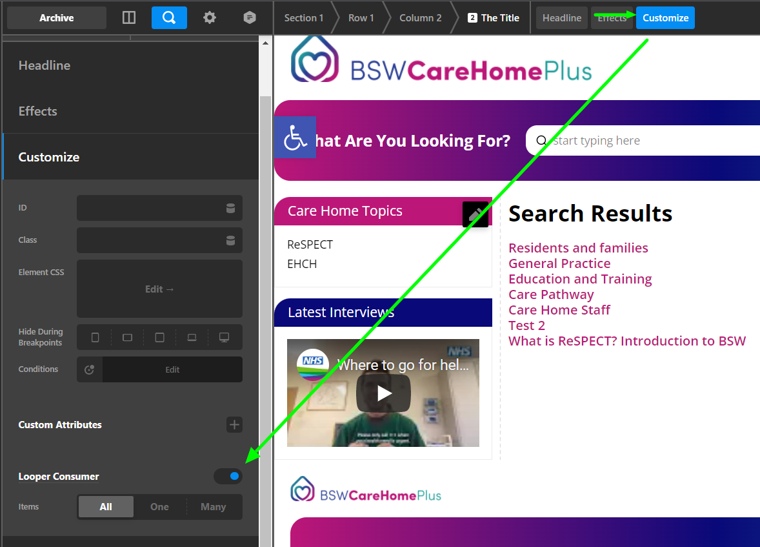This screenshot has width=760, height=547.
Task: Open Care Pathway result
Action: click(551, 294)
